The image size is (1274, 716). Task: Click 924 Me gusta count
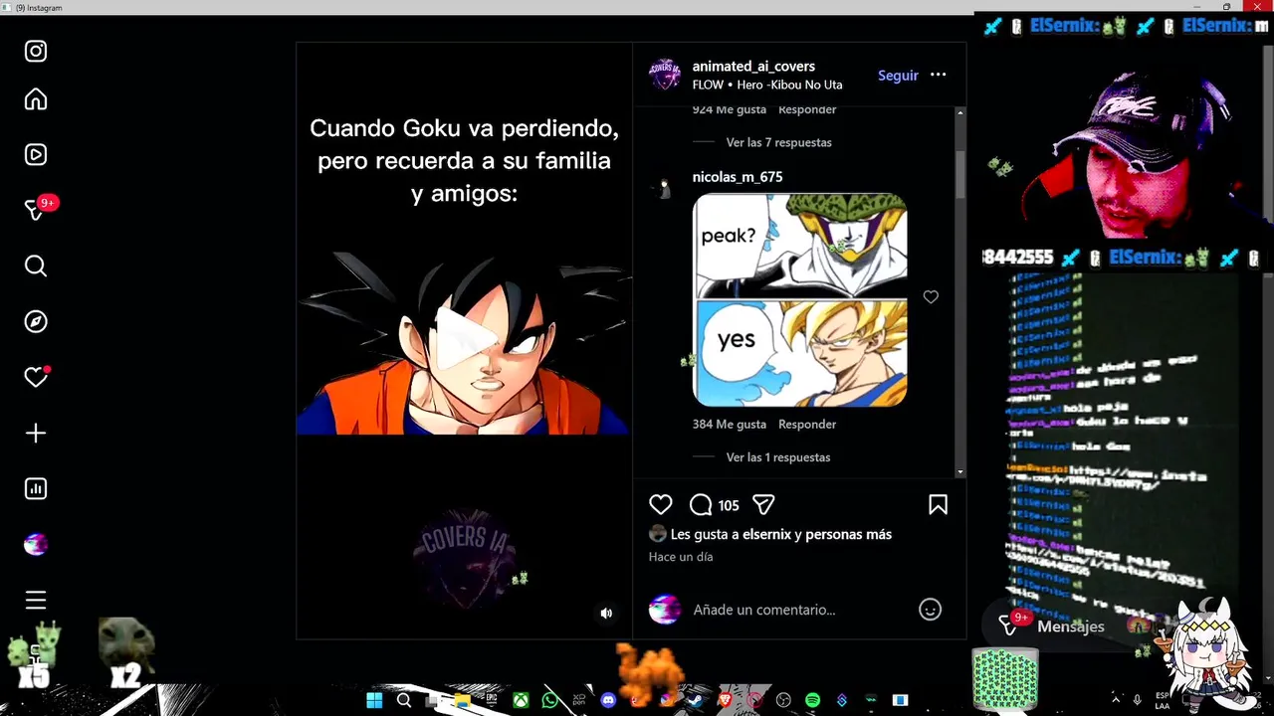730,109
